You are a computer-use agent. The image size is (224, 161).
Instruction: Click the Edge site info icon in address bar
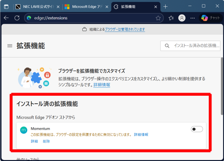point(29,18)
